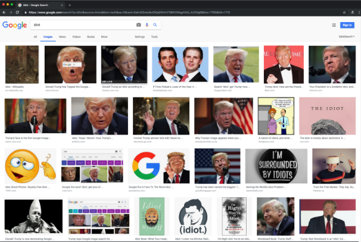Screen dimensions: 361x242
Task: Open the yellow cartoon comic strip thumbnail
Action: point(276,116)
